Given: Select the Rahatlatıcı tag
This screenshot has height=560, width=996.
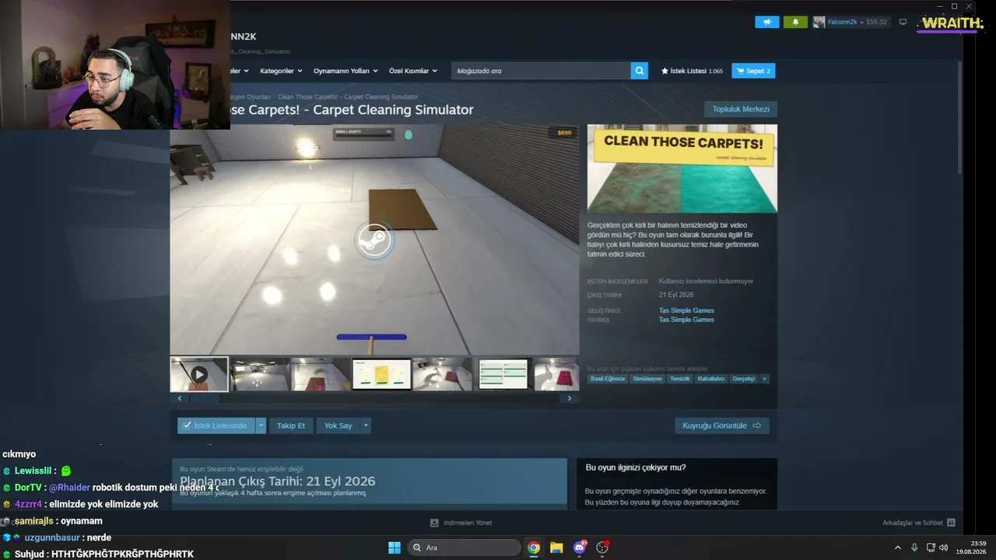Looking at the screenshot, I should point(711,379).
